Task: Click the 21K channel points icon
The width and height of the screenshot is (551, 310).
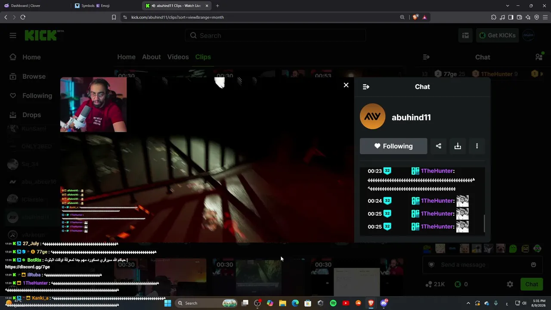Action: coord(429,284)
